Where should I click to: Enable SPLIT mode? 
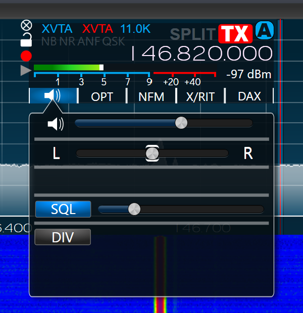193,34
